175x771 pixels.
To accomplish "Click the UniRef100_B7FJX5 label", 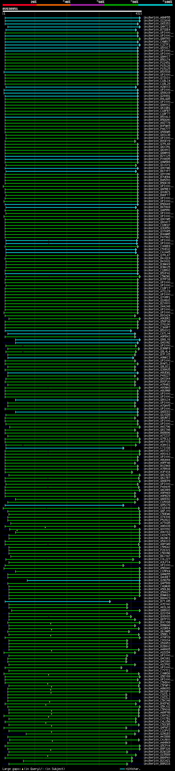I will [157, 355].
